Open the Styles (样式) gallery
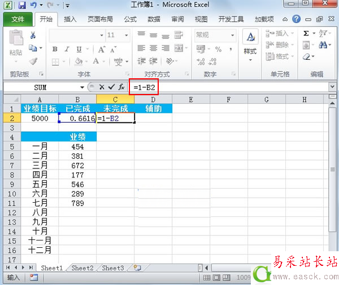This screenshot has width=339, height=285. tap(250, 45)
